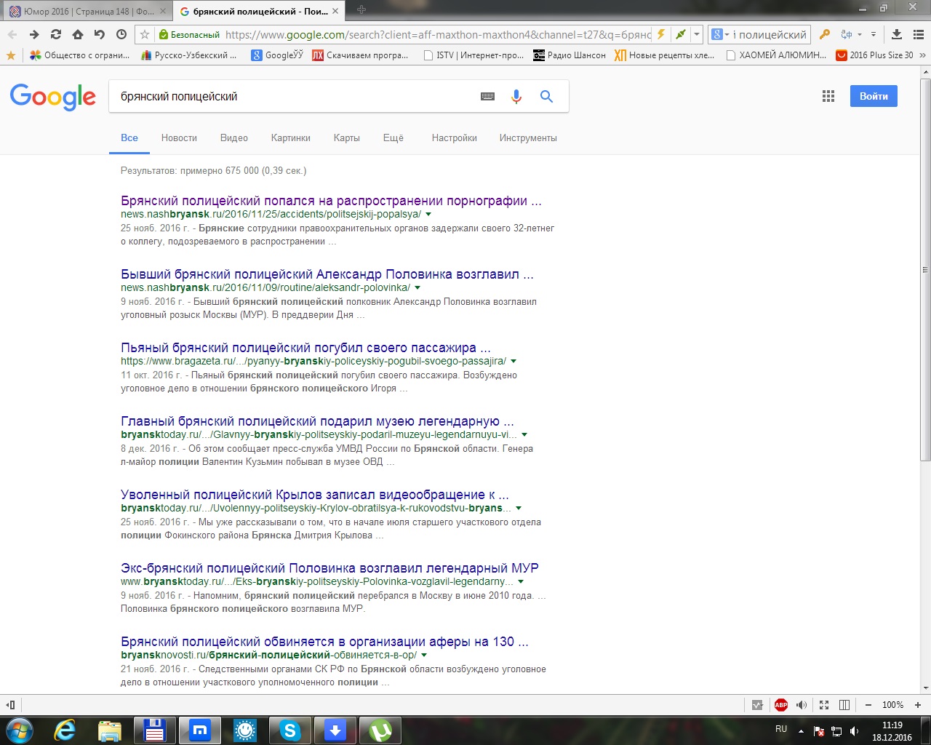
Task: Open the browsing history clock icon
Action: coord(121,34)
